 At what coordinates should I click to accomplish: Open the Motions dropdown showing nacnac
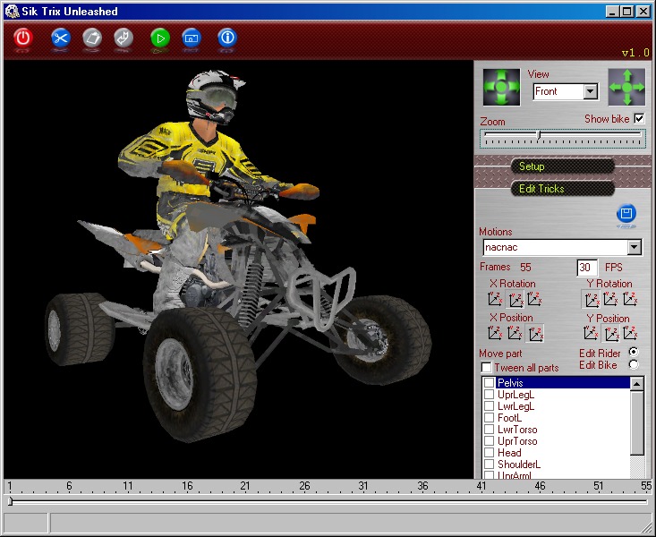pos(635,247)
